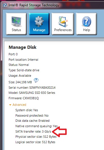
Task: Select the Serial number S0WFNYABA00214 line
Action: click(32, 88)
